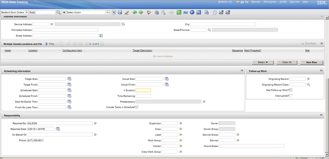This screenshot has height=159, width=329.
Task: Click the icon next to Street Address field
Action: (101, 36)
